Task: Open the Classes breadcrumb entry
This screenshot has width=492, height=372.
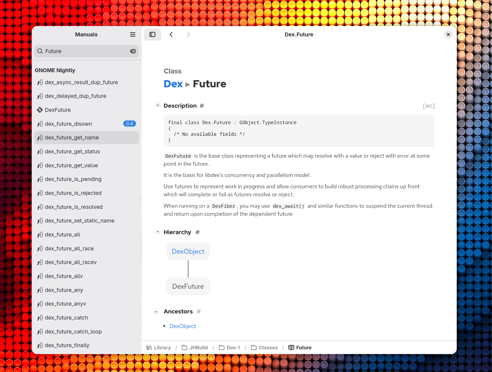Action: (x=268, y=347)
